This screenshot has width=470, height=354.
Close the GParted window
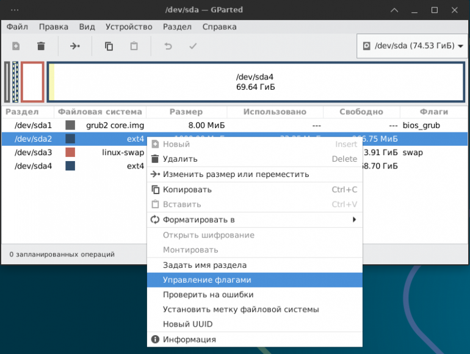click(x=454, y=10)
